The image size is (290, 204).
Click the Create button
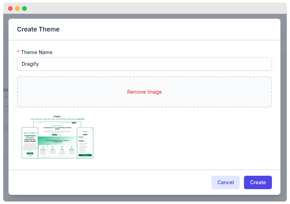[x=258, y=182]
